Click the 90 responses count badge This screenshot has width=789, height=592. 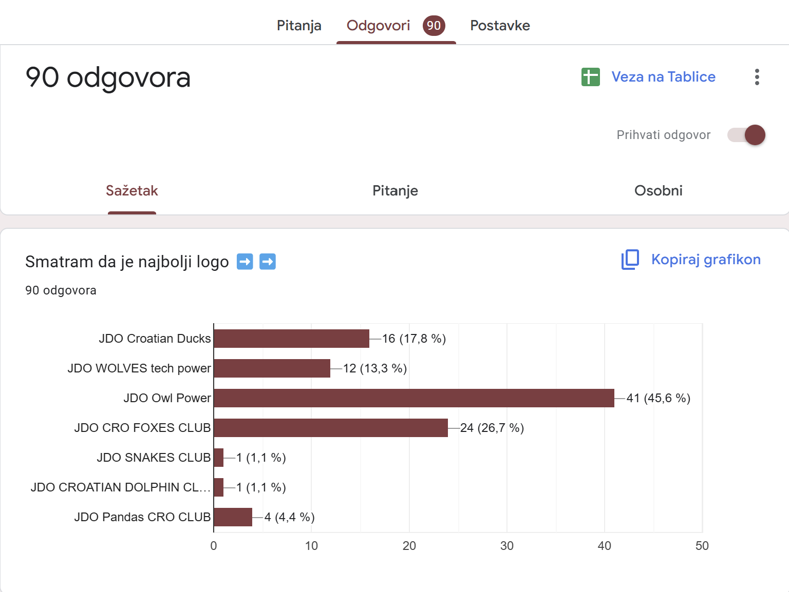(x=434, y=26)
